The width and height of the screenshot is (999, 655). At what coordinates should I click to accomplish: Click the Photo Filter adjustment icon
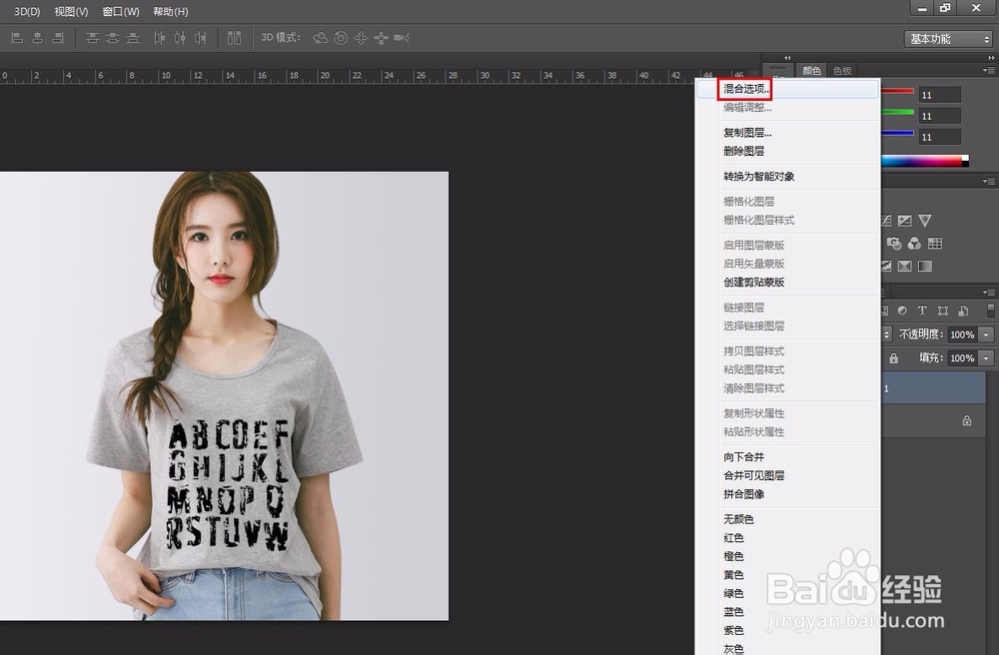[896, 243]
